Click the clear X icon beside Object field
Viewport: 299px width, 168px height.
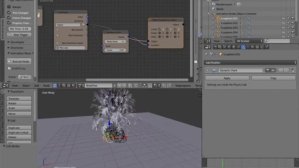click(83, 25)
